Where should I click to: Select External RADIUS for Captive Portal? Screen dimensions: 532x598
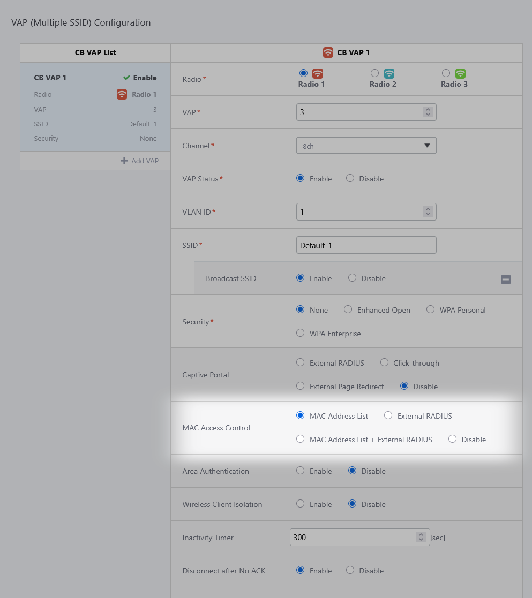point(301,362)
